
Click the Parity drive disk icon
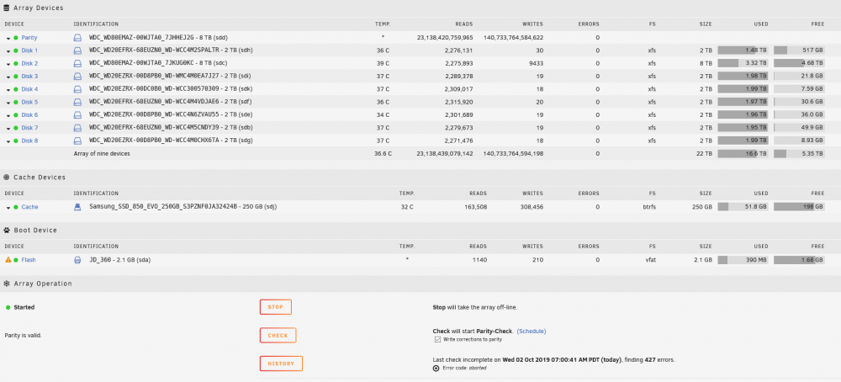pos(77,38)
